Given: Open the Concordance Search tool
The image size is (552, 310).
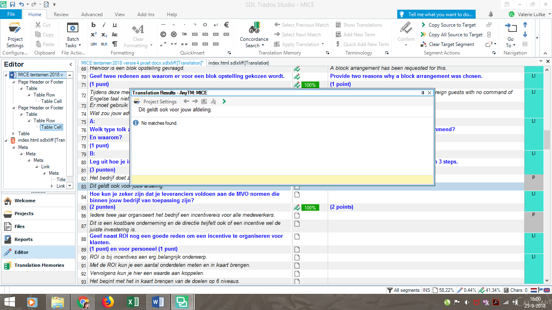Looking at the screenshot, I should [x=254, y=35].
